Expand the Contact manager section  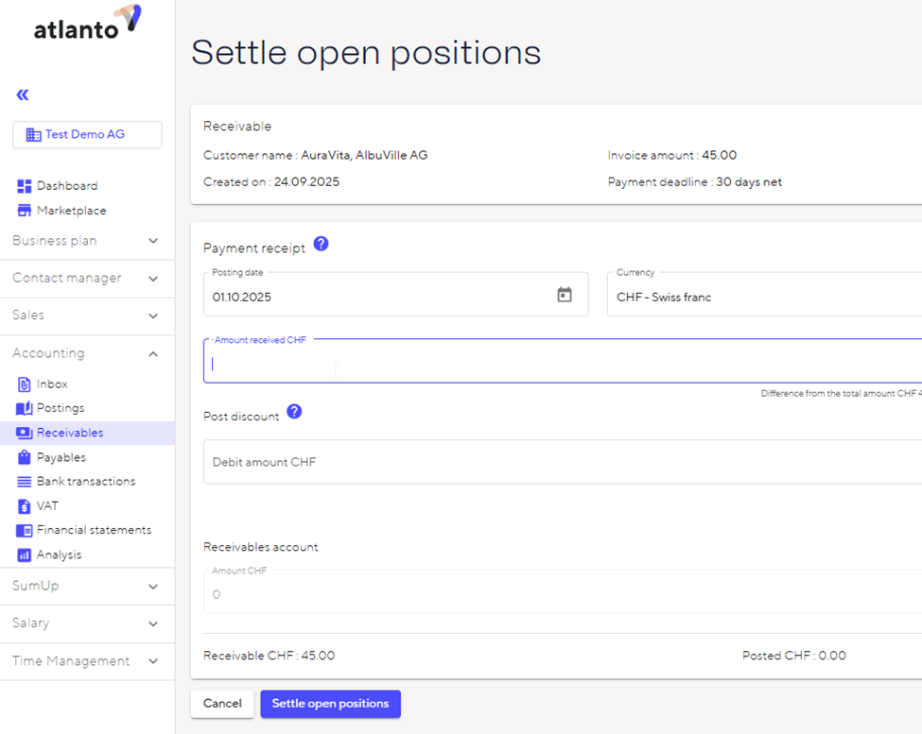(87, 279)
